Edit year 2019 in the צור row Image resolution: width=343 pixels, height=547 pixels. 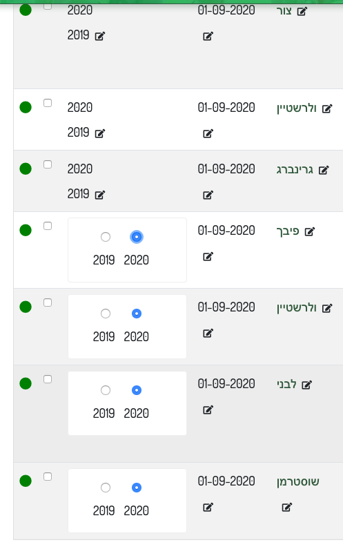[99, 36]
